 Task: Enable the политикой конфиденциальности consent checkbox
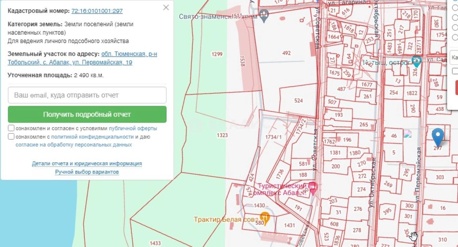11,136
